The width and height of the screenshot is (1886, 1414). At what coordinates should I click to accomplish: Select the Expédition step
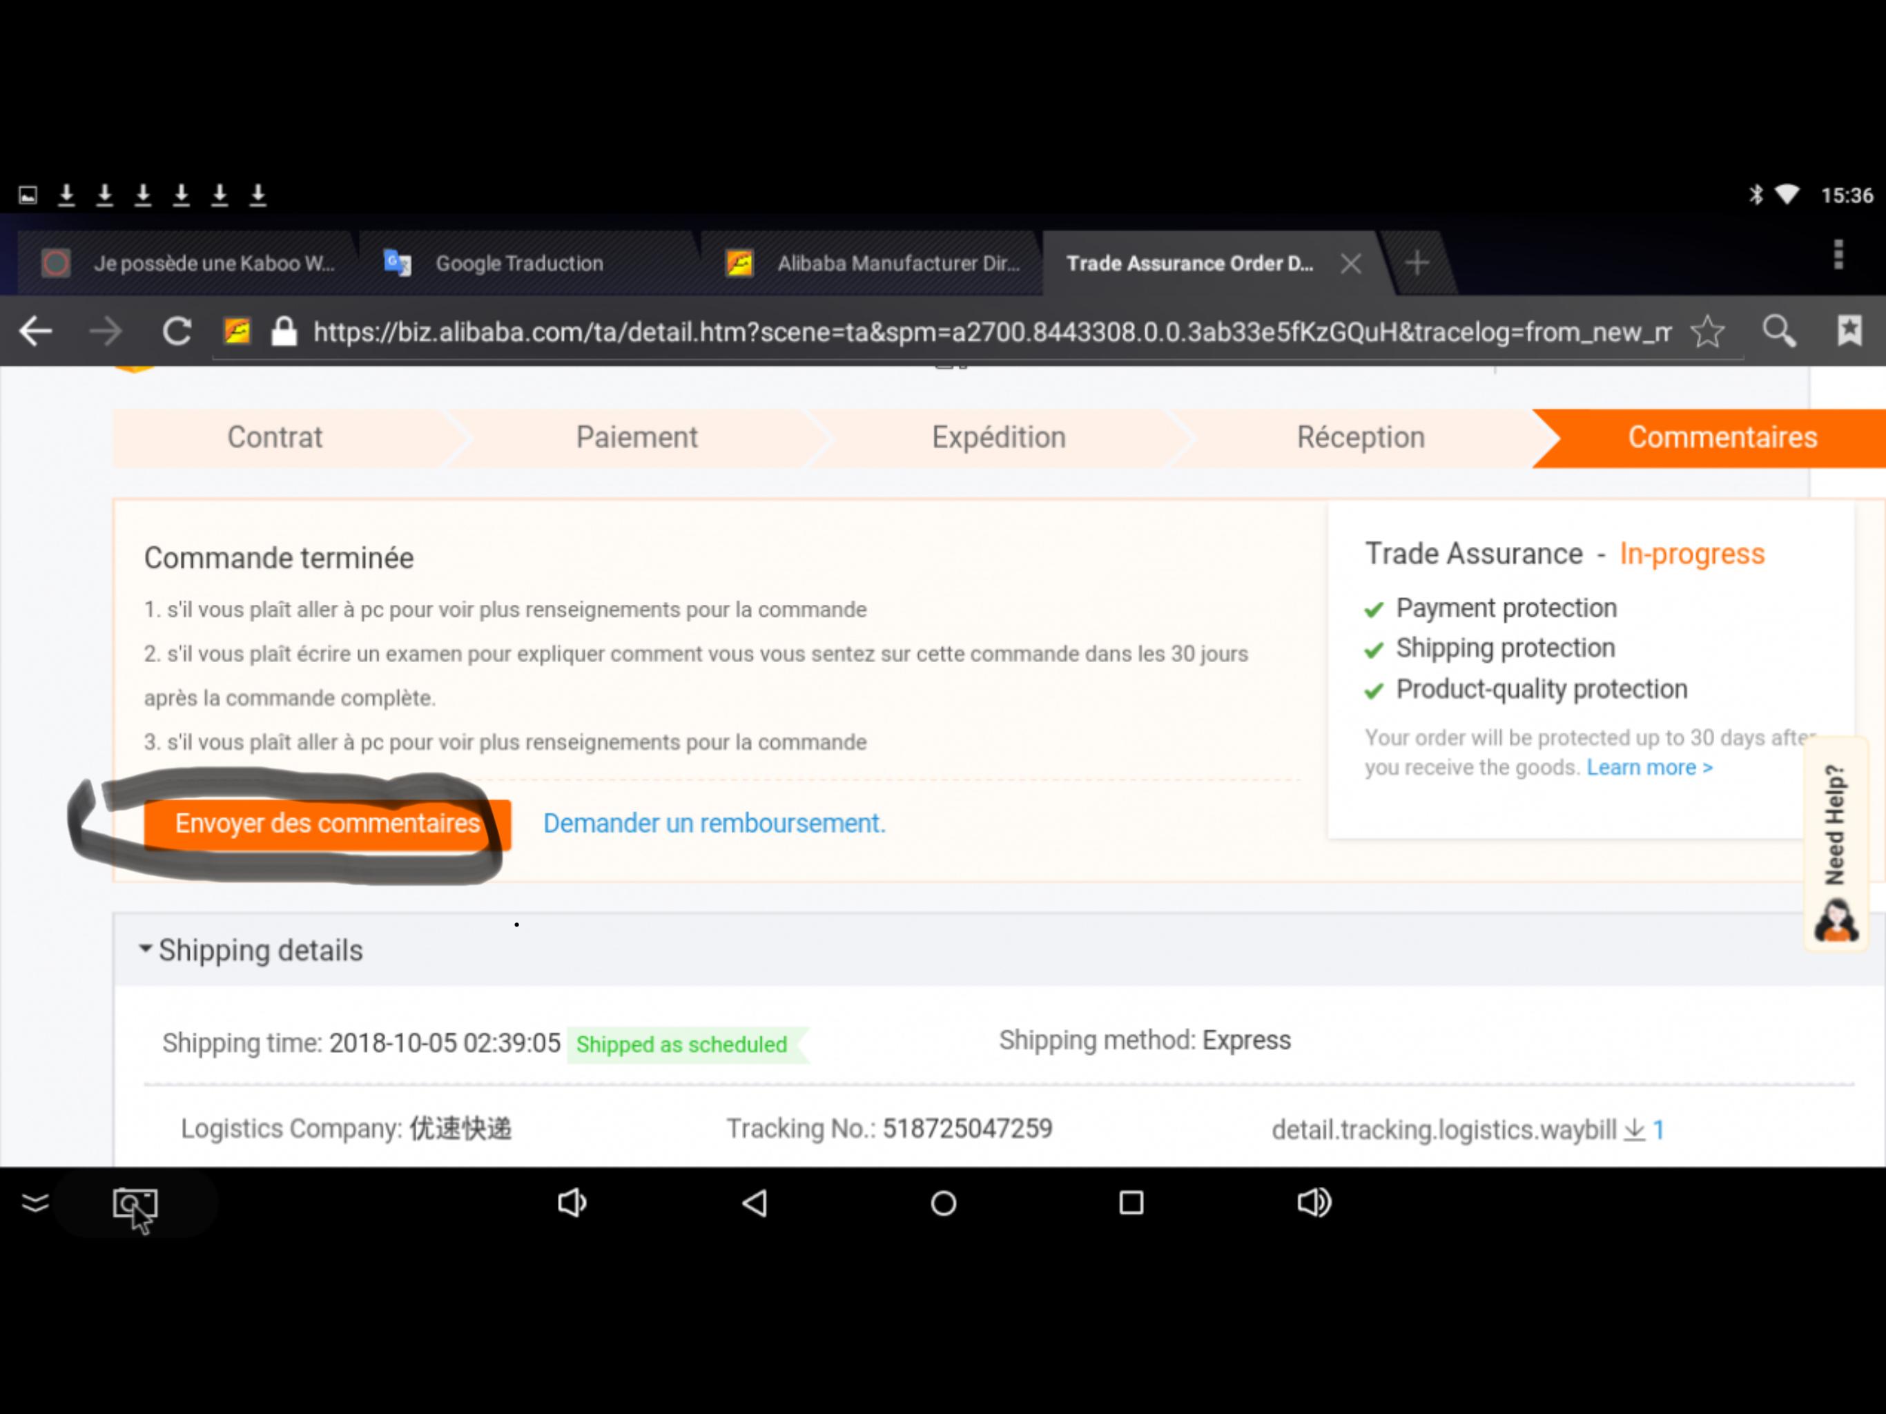[x=998, y=438]
